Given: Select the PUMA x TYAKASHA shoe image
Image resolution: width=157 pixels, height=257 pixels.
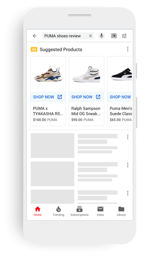Looking at the screenshot, I should coord(48,74).
